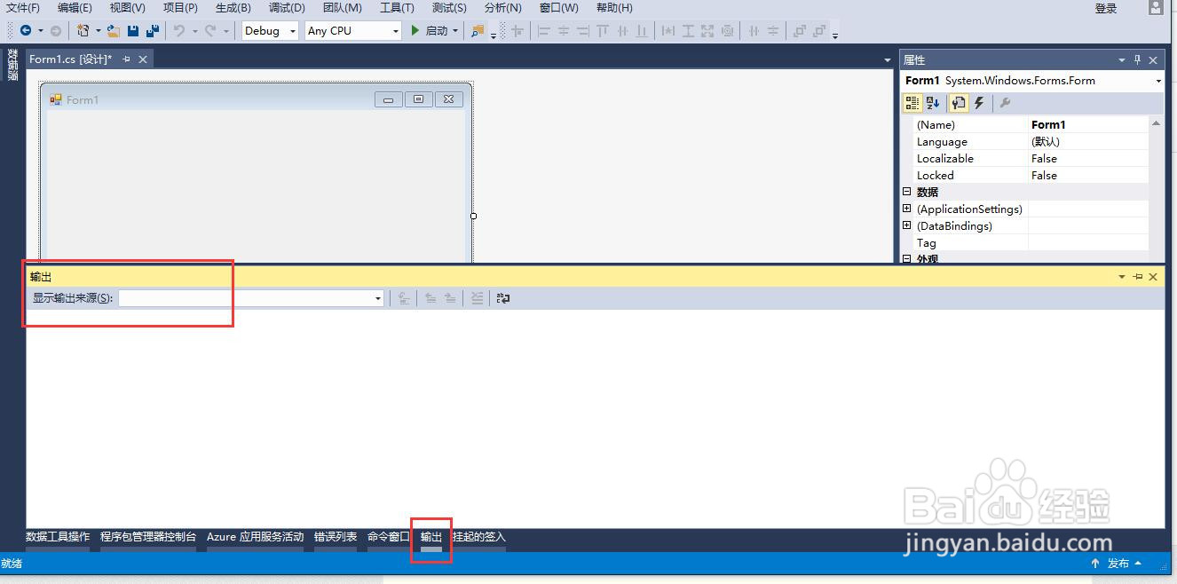The height and width of the screenshot is (584, 1177).
Task: Close the Form1.cs design tab
Action: coord(142,59)
